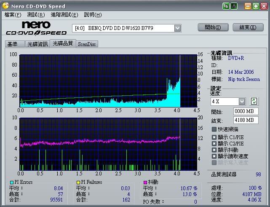270x207 pixels.
Task: Open the BENQ DVD drive selection dropdown
Action: pos(177,28)
